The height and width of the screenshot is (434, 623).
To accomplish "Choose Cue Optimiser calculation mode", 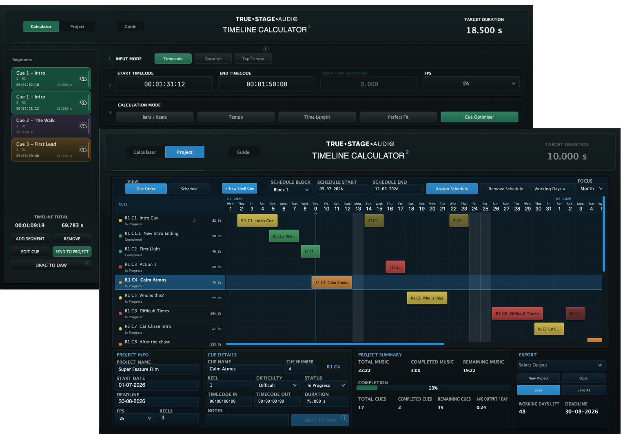I will (x=479, y=117).
